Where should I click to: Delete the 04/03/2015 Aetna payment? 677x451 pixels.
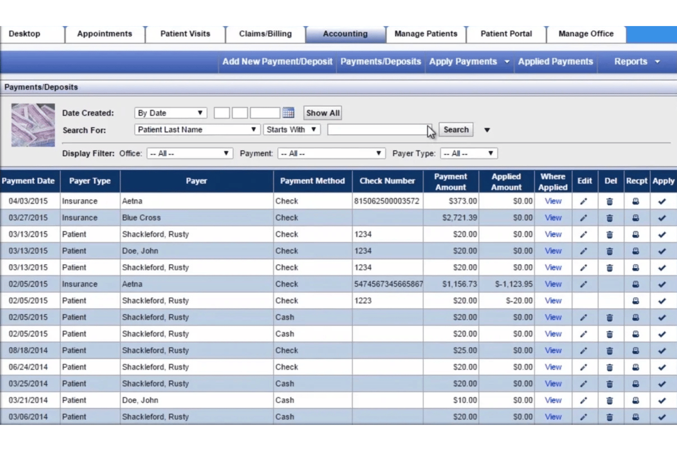610,202
